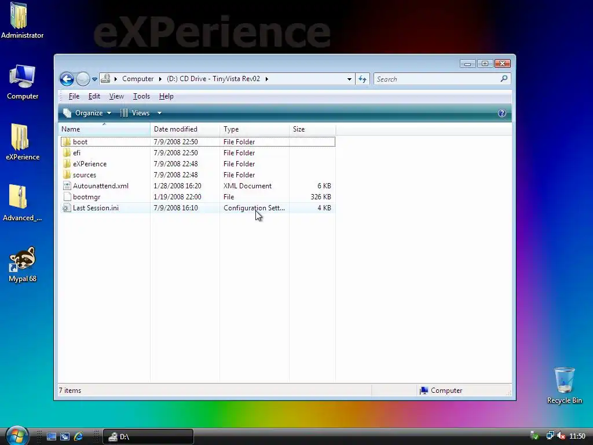Click the greyed Forward navigation button
The image size is (593, 445).
coord(83,79)
